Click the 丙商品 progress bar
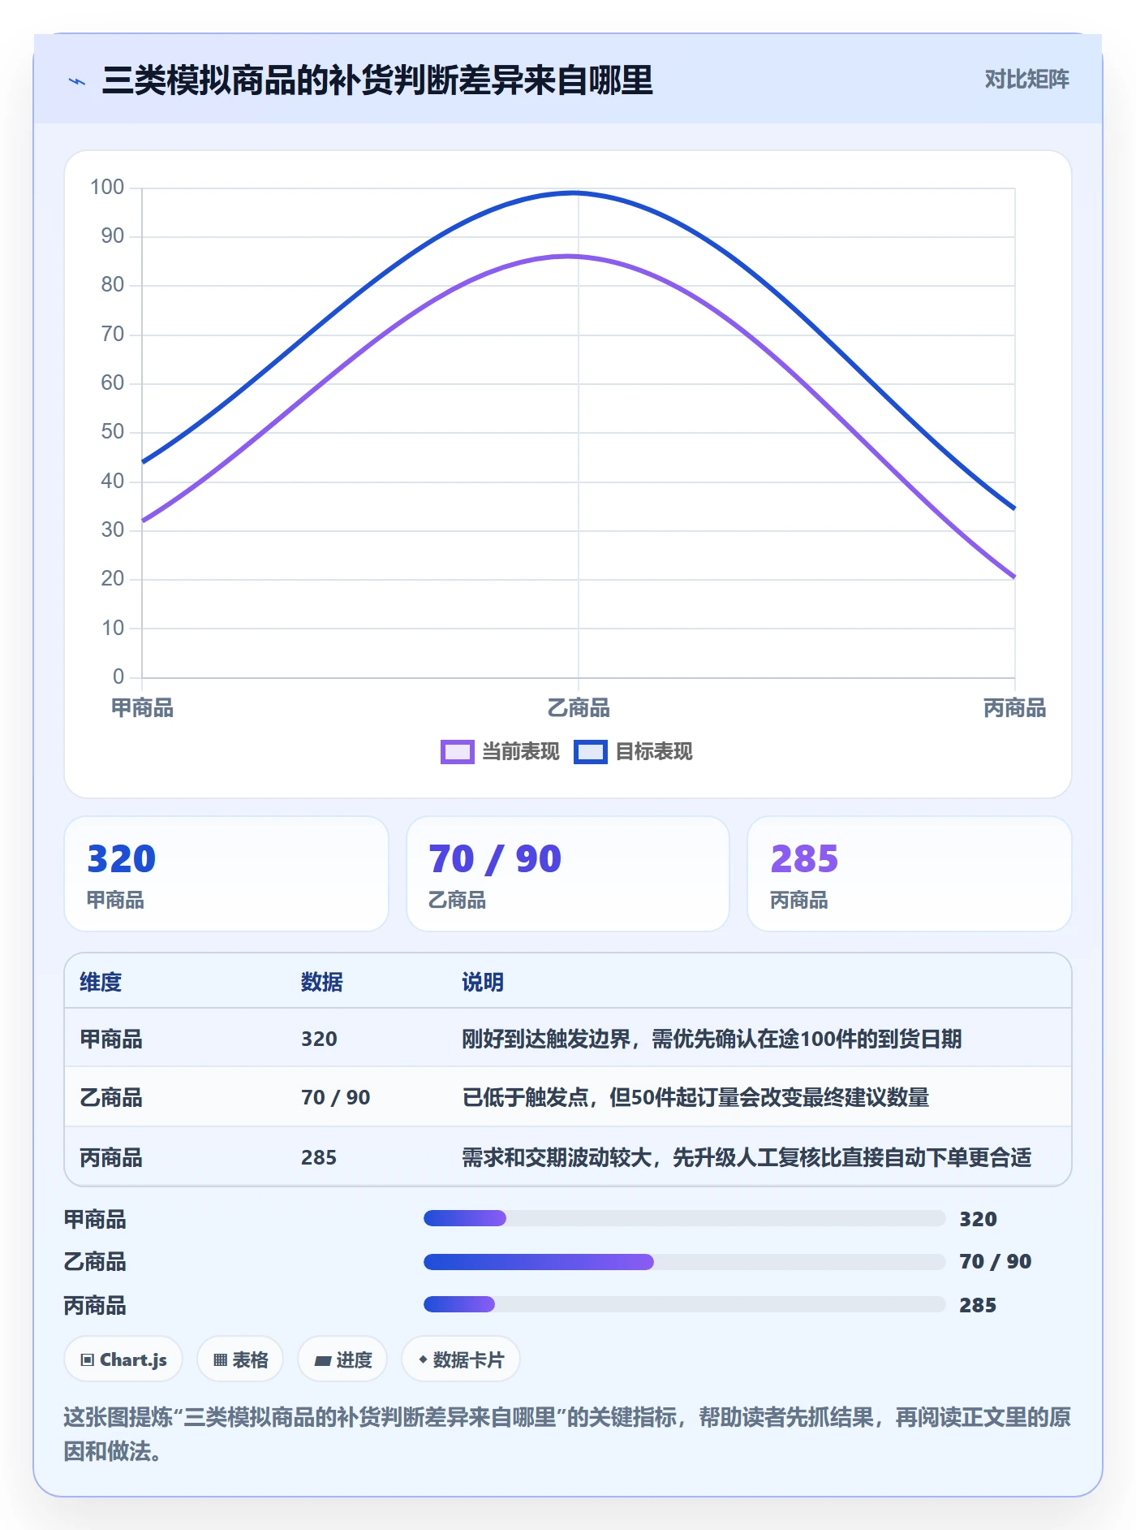The height and width of the screenshot is (1530, 1136). 684,1304
